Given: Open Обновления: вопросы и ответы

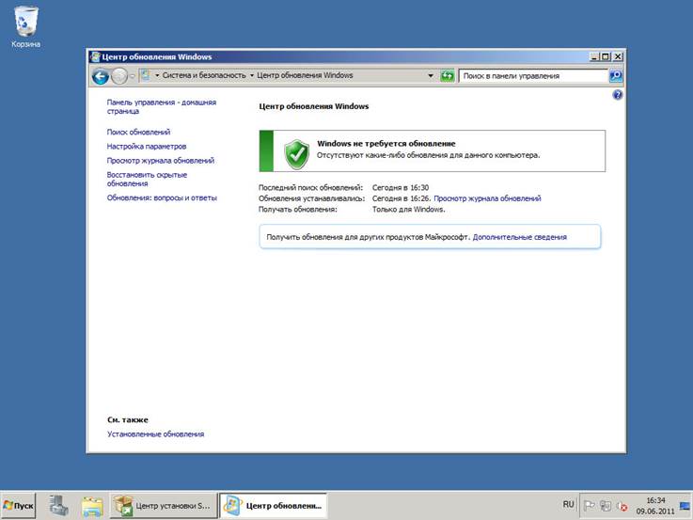Looking at the screenshot, I should click(x=162, y=197).
